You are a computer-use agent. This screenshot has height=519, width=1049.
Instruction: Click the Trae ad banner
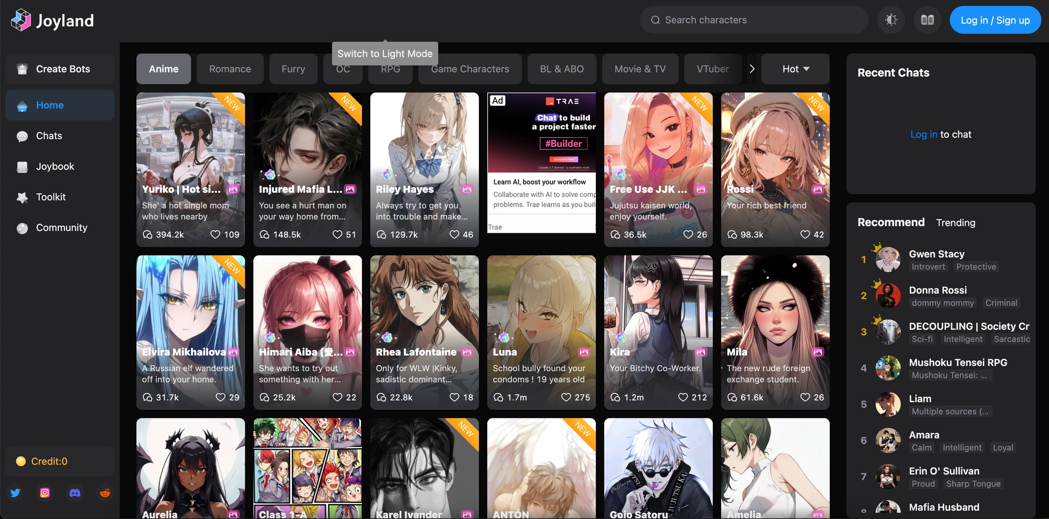(x=541, y=163)
